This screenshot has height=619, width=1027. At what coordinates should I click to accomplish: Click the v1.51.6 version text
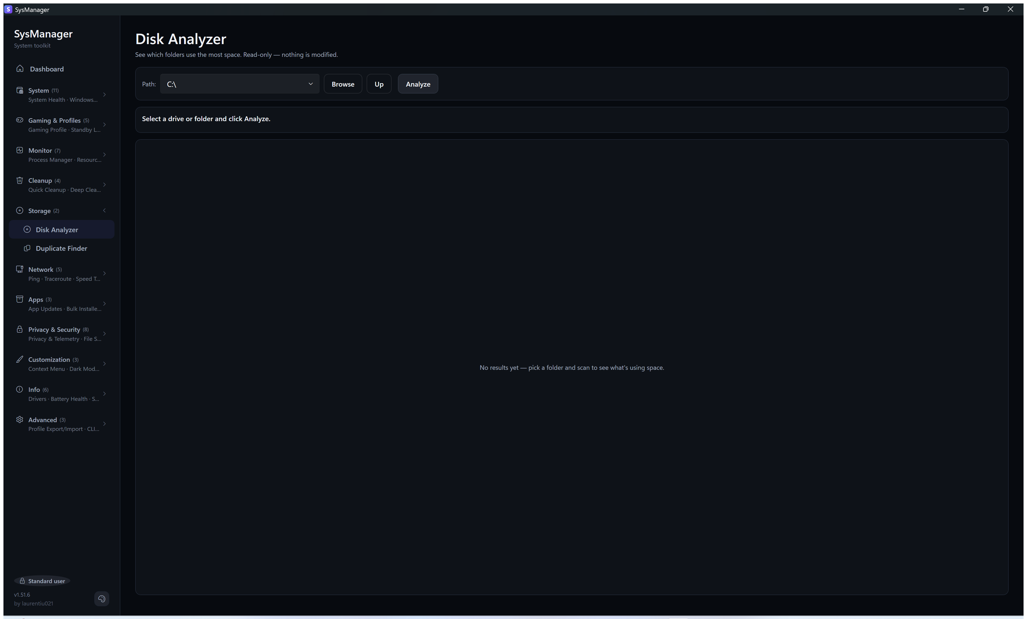click(x=22, y=594)
